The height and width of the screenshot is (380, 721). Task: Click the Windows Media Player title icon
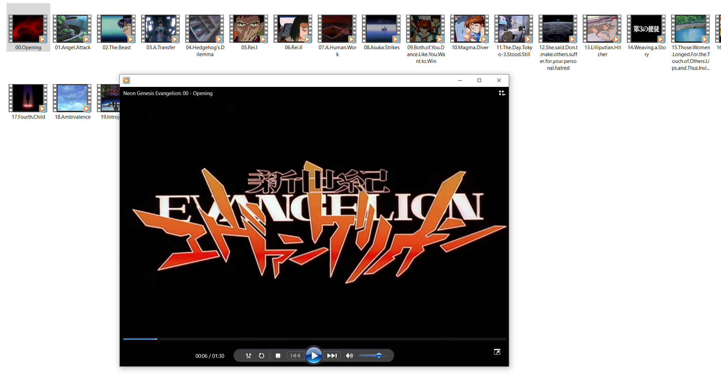pyautogui.click(x=126, y=80)
